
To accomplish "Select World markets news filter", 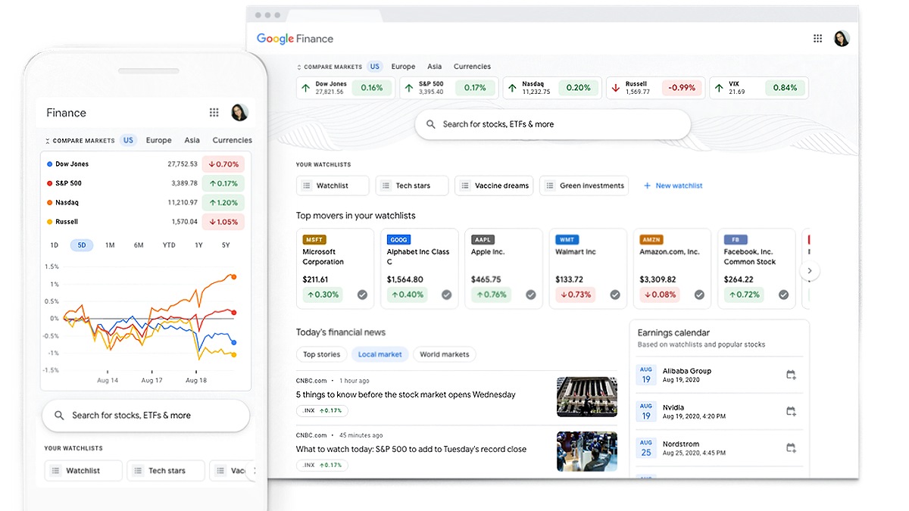I will click(x=445, y=354).
